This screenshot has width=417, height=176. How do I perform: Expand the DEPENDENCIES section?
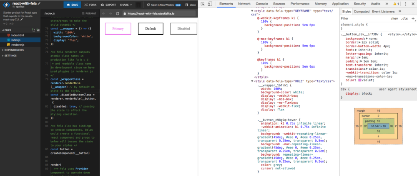point(13,50)
